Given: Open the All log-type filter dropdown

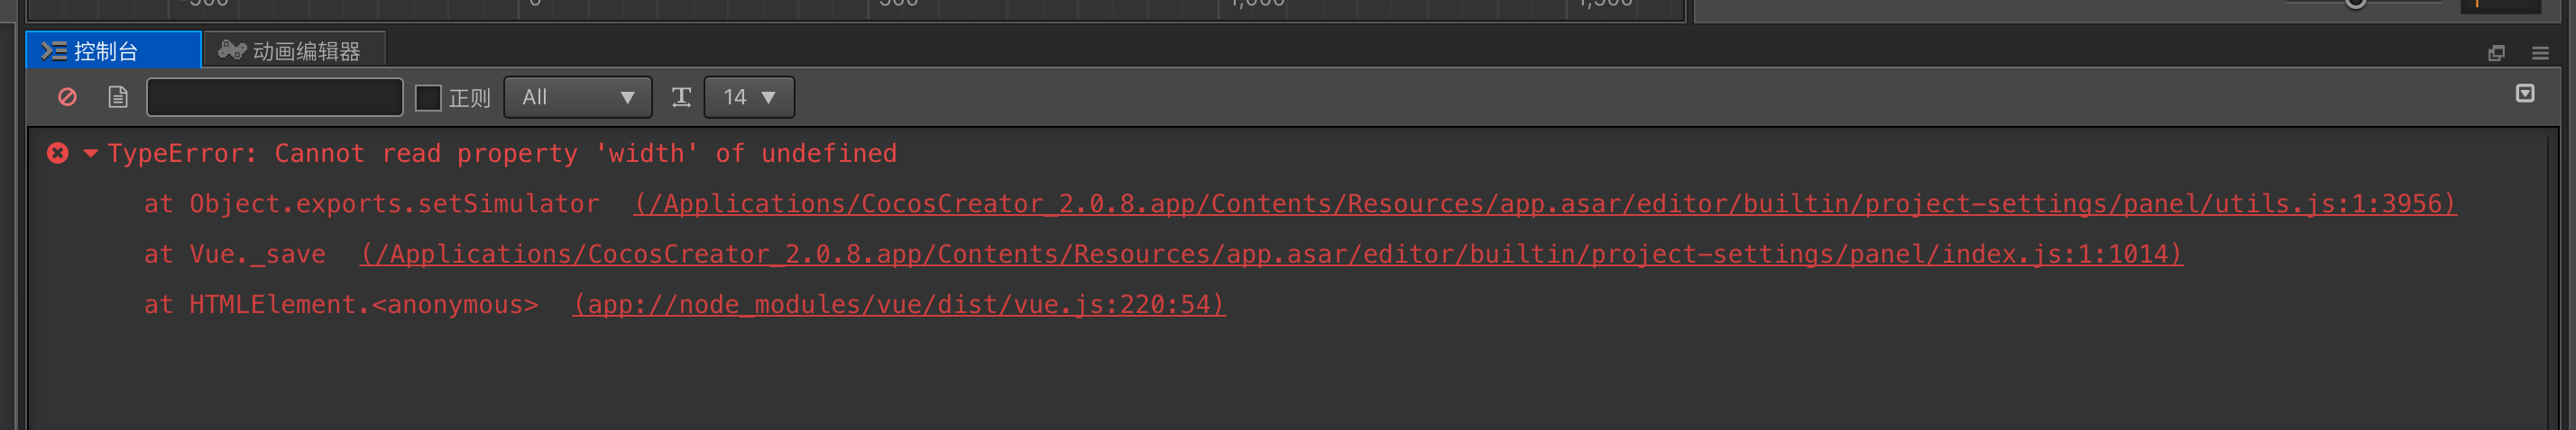Looking at the screenshot, I should click(x=577, y=98).
